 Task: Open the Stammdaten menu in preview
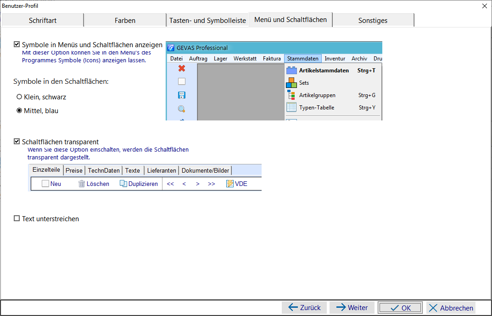pos(303,59)
